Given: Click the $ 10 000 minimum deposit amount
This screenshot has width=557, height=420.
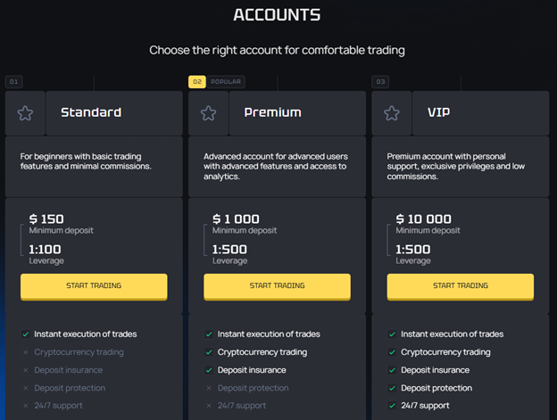Looking at the screenshot, I should 423,219.
